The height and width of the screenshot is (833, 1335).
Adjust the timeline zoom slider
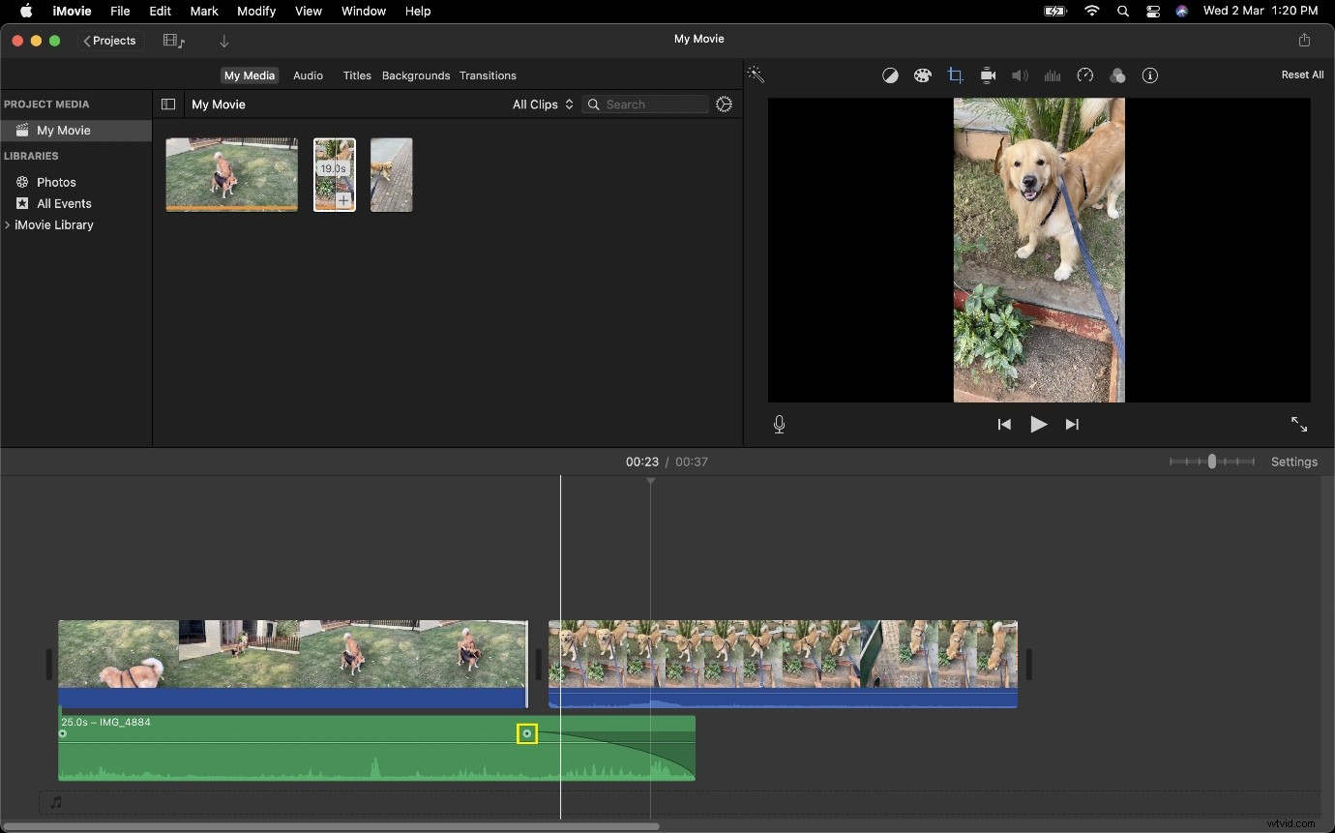coord(1214,461)
